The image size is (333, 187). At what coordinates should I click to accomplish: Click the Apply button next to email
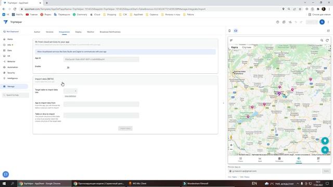[326, 171]
